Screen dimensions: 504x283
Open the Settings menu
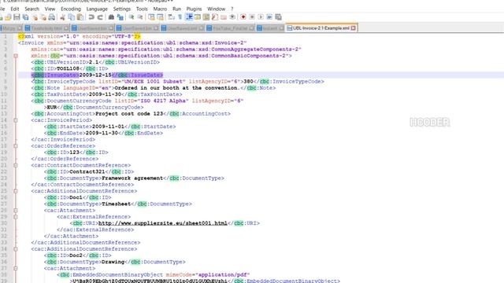[x=122, y=9]
